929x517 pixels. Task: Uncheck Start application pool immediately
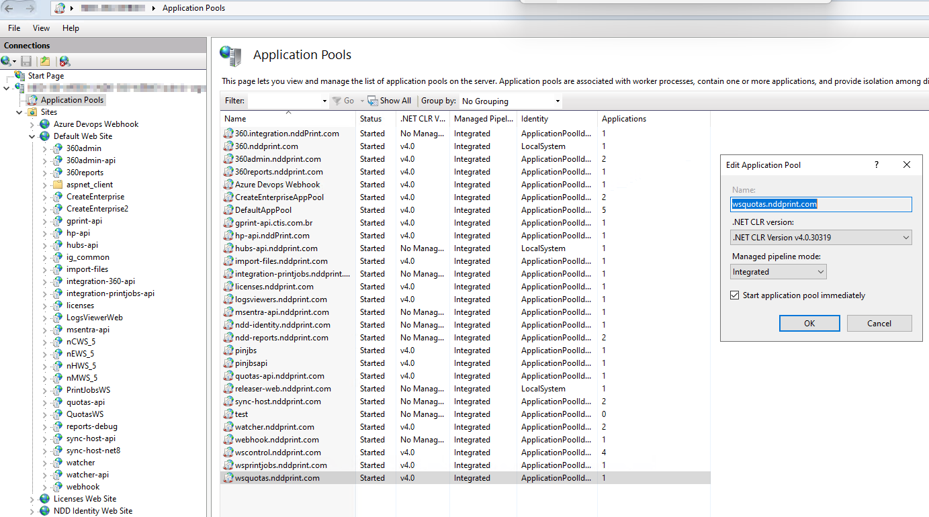735,295
